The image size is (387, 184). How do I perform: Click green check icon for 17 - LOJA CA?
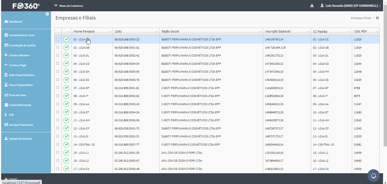pyautogui.click(x=66, y=169)
